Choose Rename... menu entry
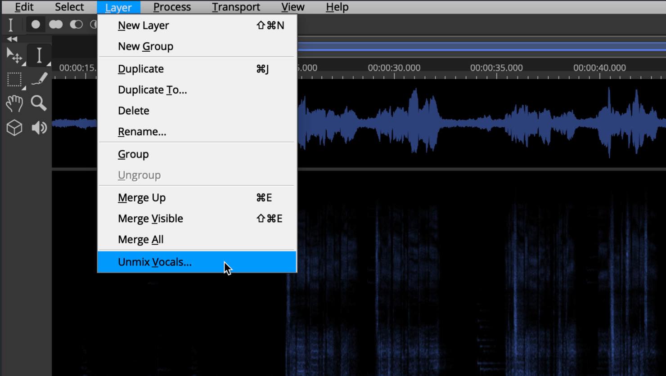Viewport: 666px width, 376px height. click(x=197, y=131)
